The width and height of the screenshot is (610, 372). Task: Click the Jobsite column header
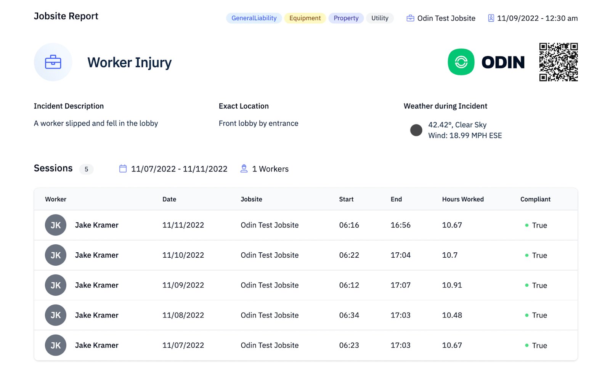[x=251, y=199]
